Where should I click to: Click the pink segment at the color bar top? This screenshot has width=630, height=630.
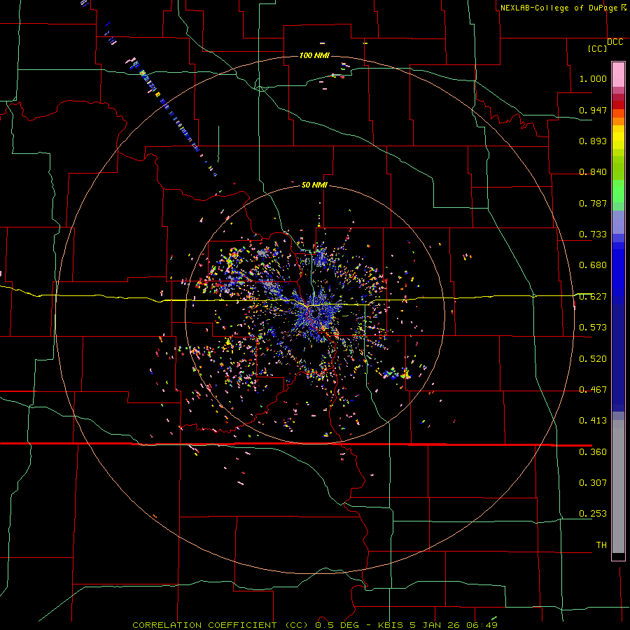click(x=618, y=74)
